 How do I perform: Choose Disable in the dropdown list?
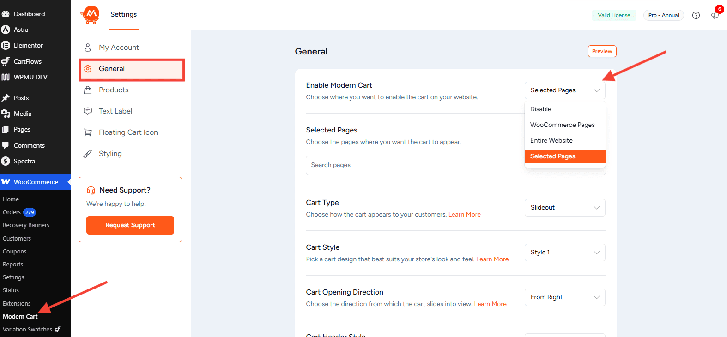pos(565,109)
